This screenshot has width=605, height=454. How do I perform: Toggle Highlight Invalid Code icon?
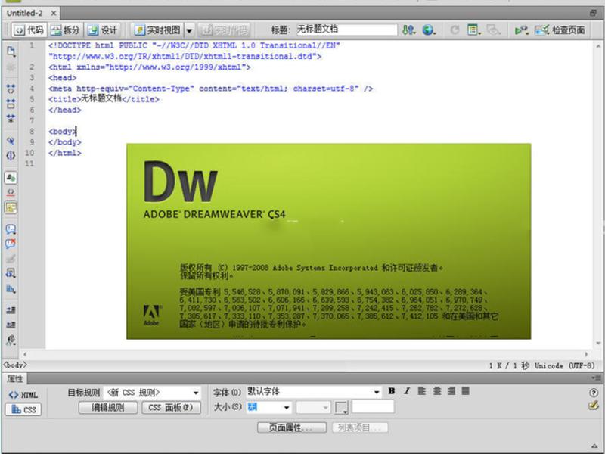tap(11, 192)
